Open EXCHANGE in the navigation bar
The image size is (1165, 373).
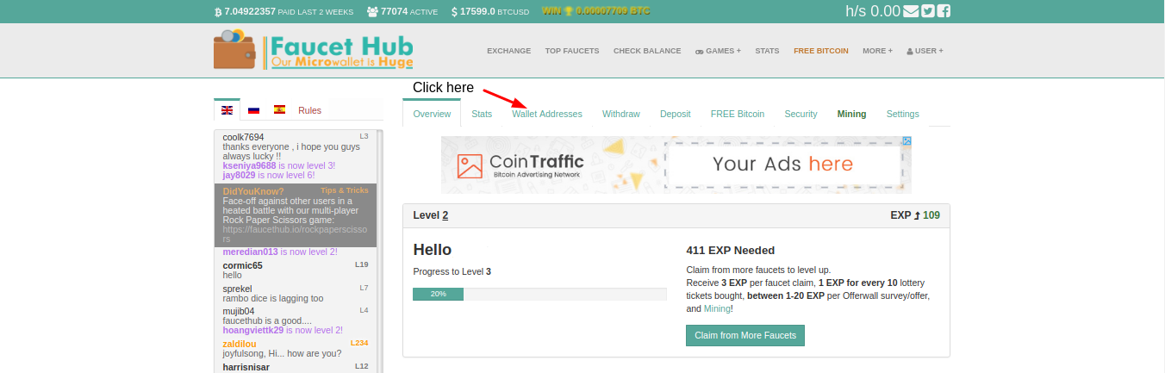tap(508, 51)
